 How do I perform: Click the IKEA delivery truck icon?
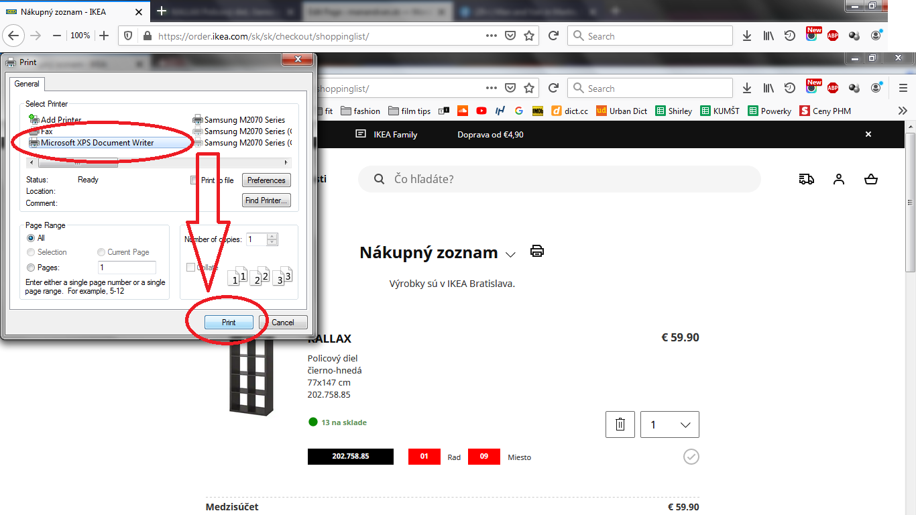pos(807,179)
